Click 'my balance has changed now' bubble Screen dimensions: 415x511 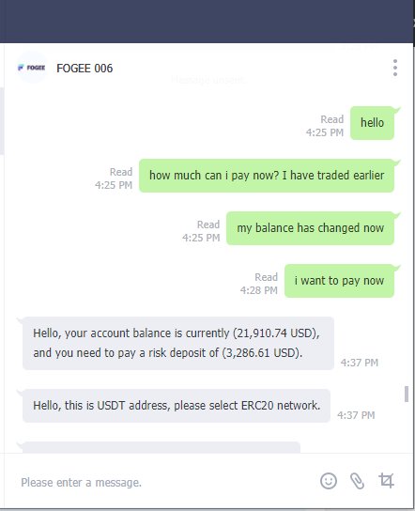310,228
